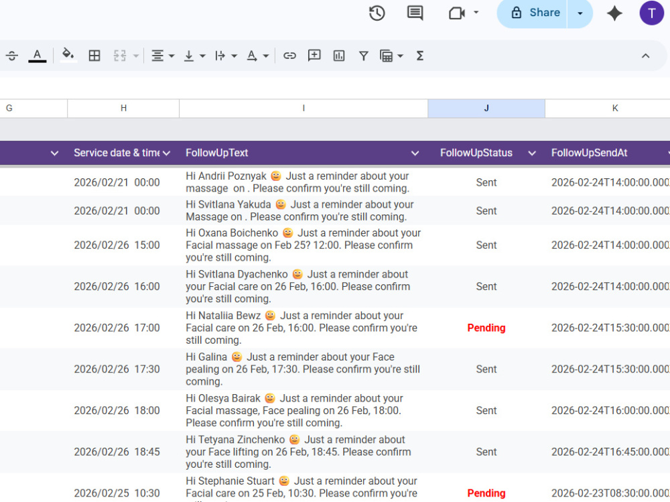The width and height of the screenshot is (670, 502).
Task: Select send time 2026-02-24T16:00:00 cell
Action: tap(608, 410)
